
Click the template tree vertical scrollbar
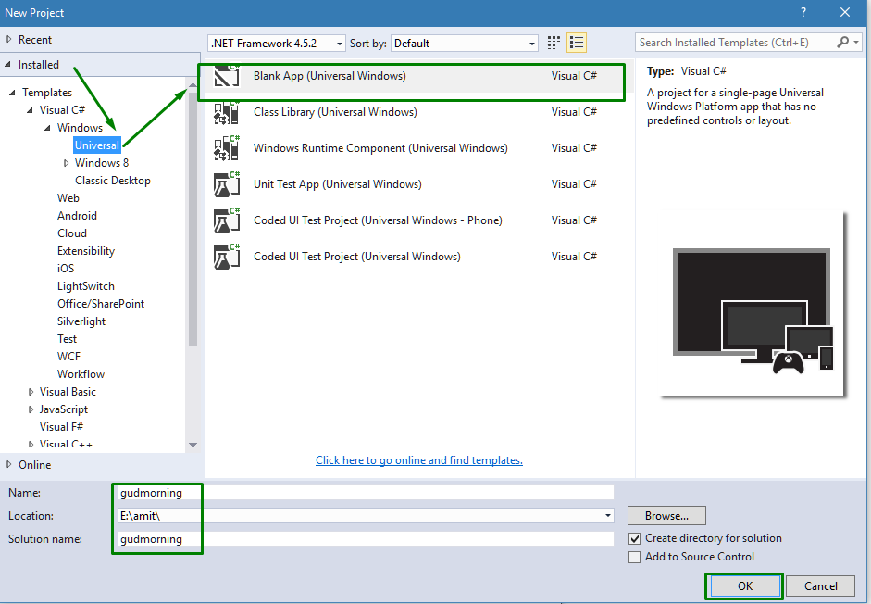pos(193,220)
